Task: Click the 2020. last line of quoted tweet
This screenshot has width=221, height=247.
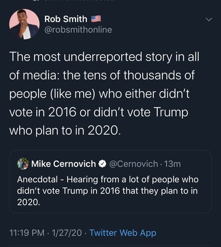Action: pos(29,203)
